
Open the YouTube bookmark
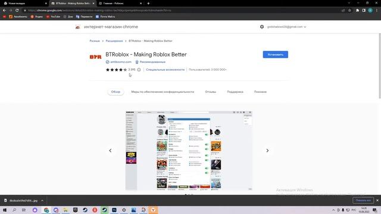tap(53, 17)
